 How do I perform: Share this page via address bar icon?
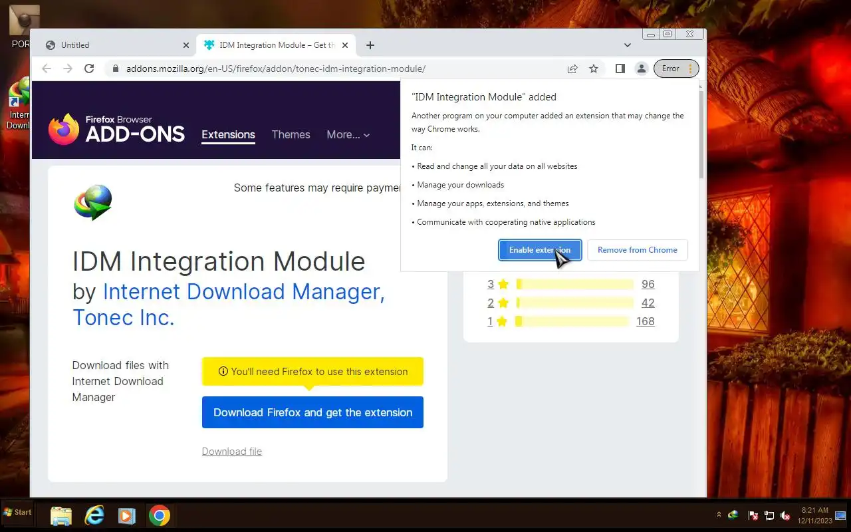(572, 68)
